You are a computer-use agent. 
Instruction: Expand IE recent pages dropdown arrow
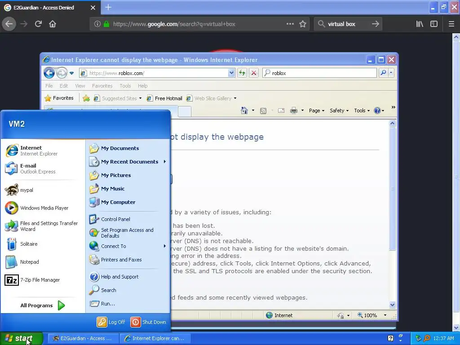pyautogui.click(x=71, y=73)
